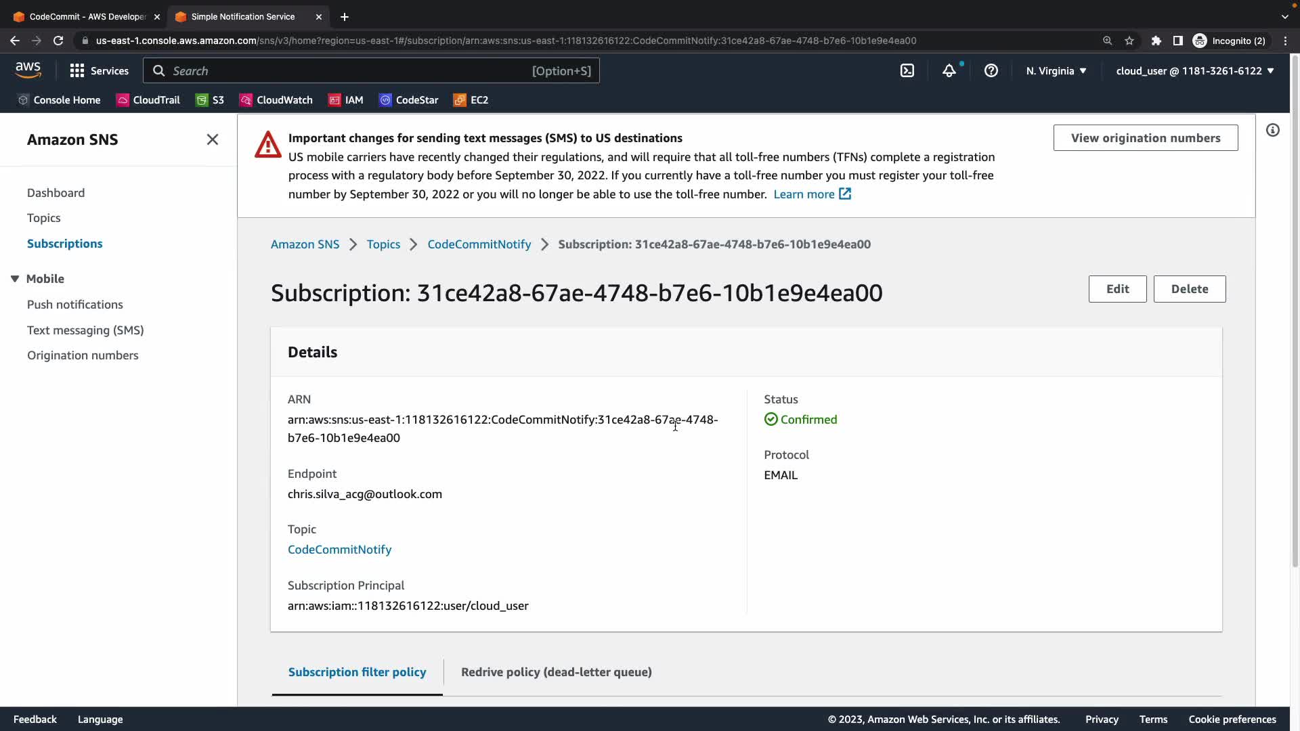
Task: Click the info panel icon at right
Action: (x=1273, y=130)
